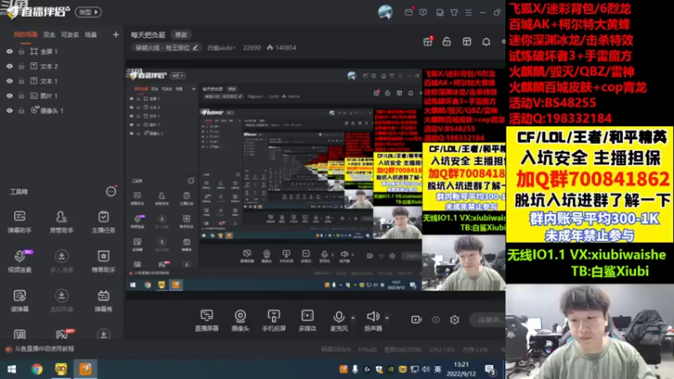Click the padlock icon in top toolbar
Viewport: 674px width, 379px height.
pyautogui.click(x=447, y=41)
